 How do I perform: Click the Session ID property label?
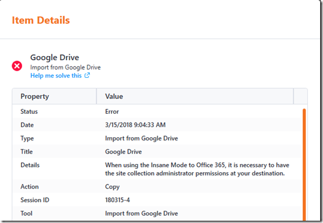pyautogui.click(x=35, y=200)
